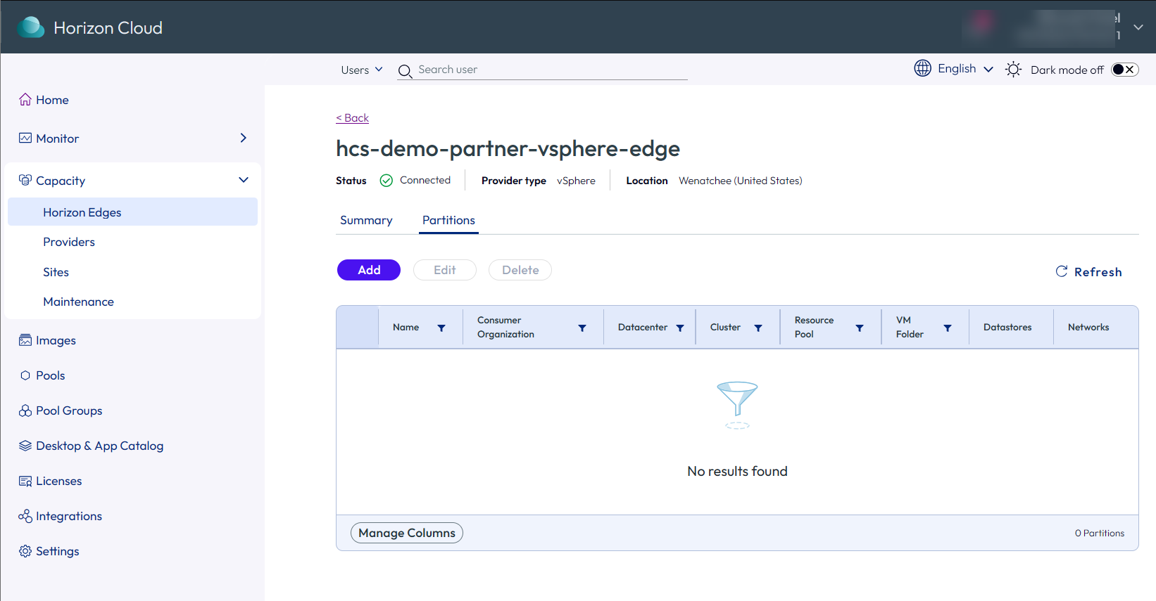Click the Pool Groups icon
1156x601 pixels.
click(25, 411)
